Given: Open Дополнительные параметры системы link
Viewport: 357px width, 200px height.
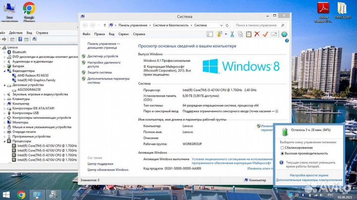Looking at the screenshot, I should (x=109, y=81).
